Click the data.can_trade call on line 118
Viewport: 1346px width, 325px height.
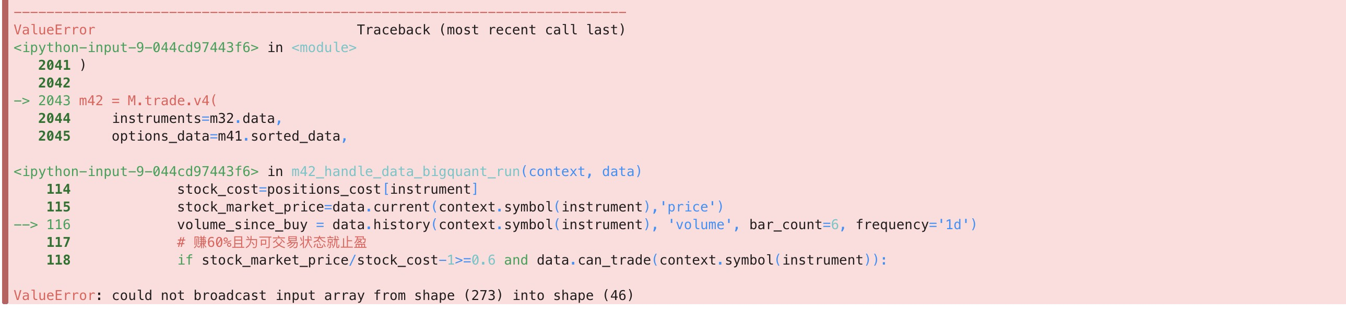point(594,260)
